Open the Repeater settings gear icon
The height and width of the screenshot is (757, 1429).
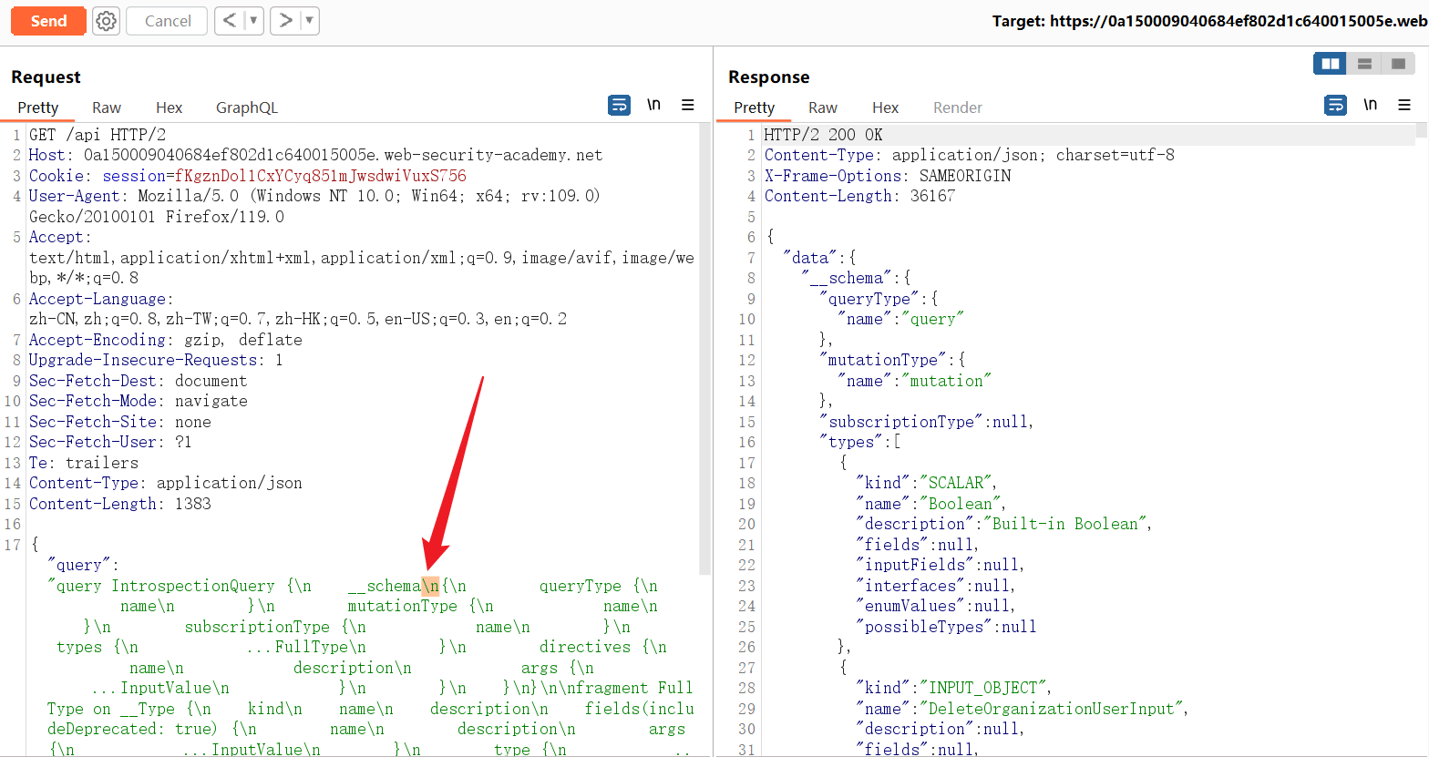[107, 21]
